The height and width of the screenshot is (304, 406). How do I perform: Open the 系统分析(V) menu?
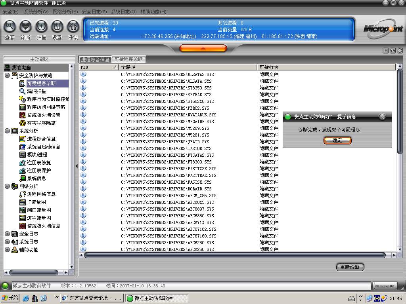click(x=36, y=11)
